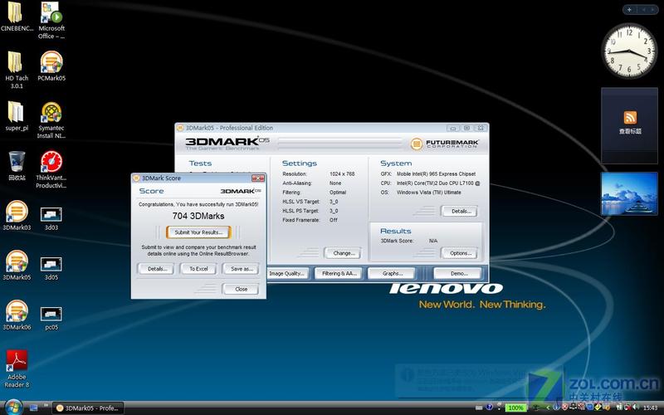Image resolution: width=664 pixels, height=415 pixels.
Task: Open Image Quality tools
Action: [x=286, y=274]
